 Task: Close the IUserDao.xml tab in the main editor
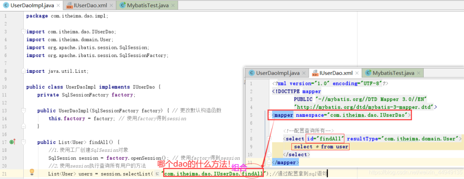[111, 5]
